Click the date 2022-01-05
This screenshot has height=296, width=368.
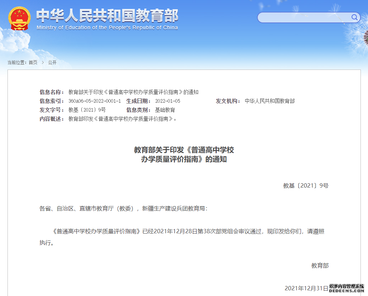[167, 101]
